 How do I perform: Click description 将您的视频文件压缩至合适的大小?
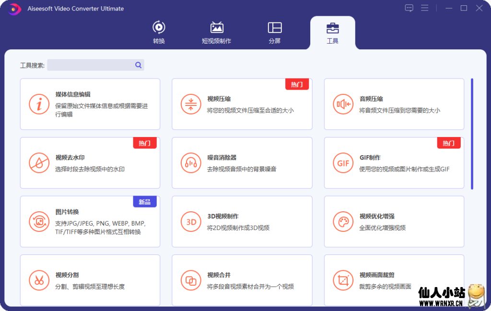pyautogui.click(x=250, y=110)
